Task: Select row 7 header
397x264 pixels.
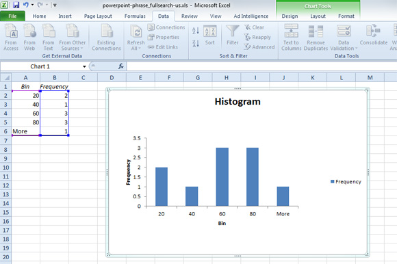Action: (x=5, y=140)
